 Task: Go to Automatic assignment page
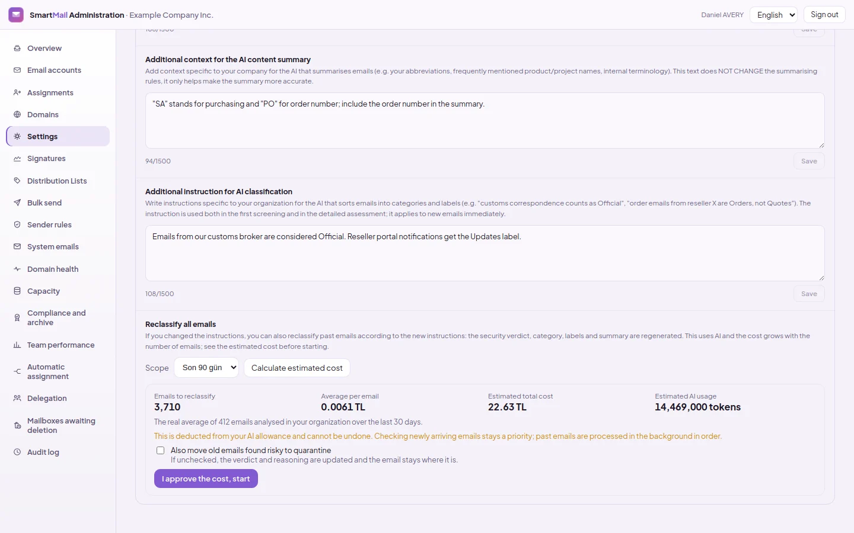tap(58, 372)
